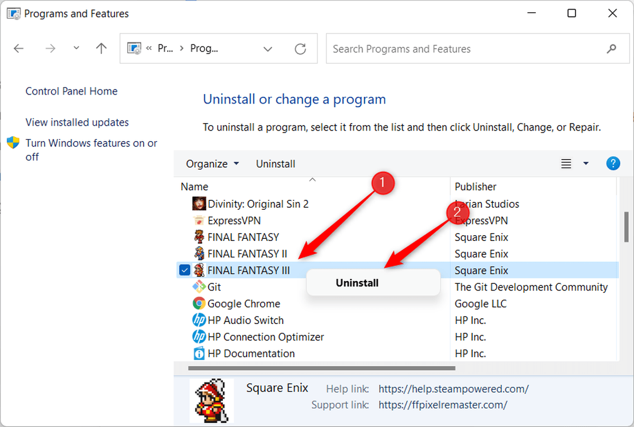
Task: Select the HP Documentation icon
Action: (199, 353)
